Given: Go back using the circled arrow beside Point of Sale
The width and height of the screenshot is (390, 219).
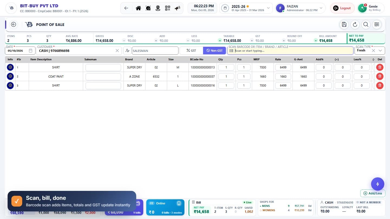Looking at the screenshot, I should click(14, 25).
